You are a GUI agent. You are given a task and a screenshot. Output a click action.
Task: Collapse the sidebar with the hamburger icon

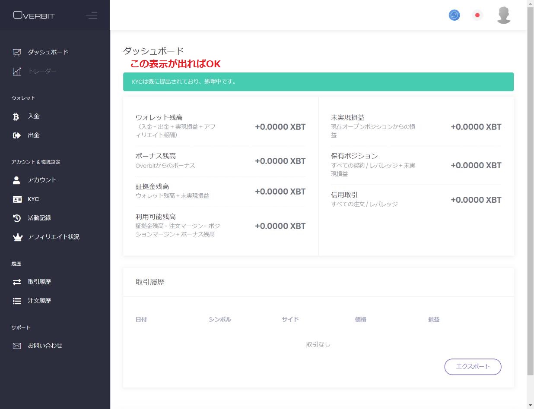tap(92, 16)
